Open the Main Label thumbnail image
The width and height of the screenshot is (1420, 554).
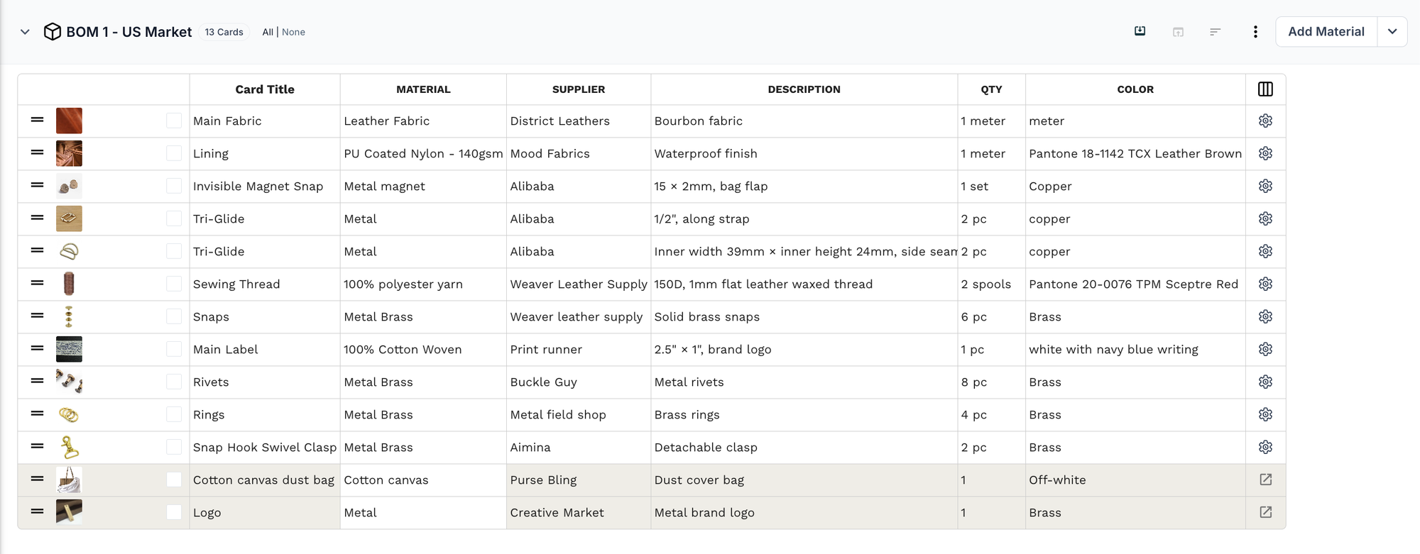69,349
